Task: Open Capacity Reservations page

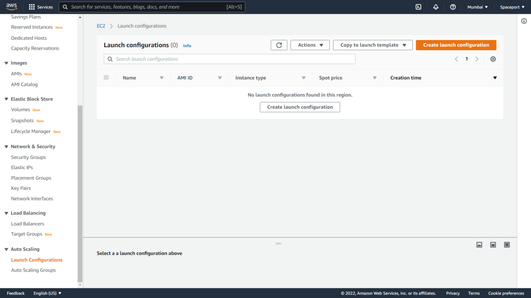Action: [35, 48]
